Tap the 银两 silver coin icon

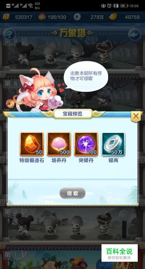113,144
